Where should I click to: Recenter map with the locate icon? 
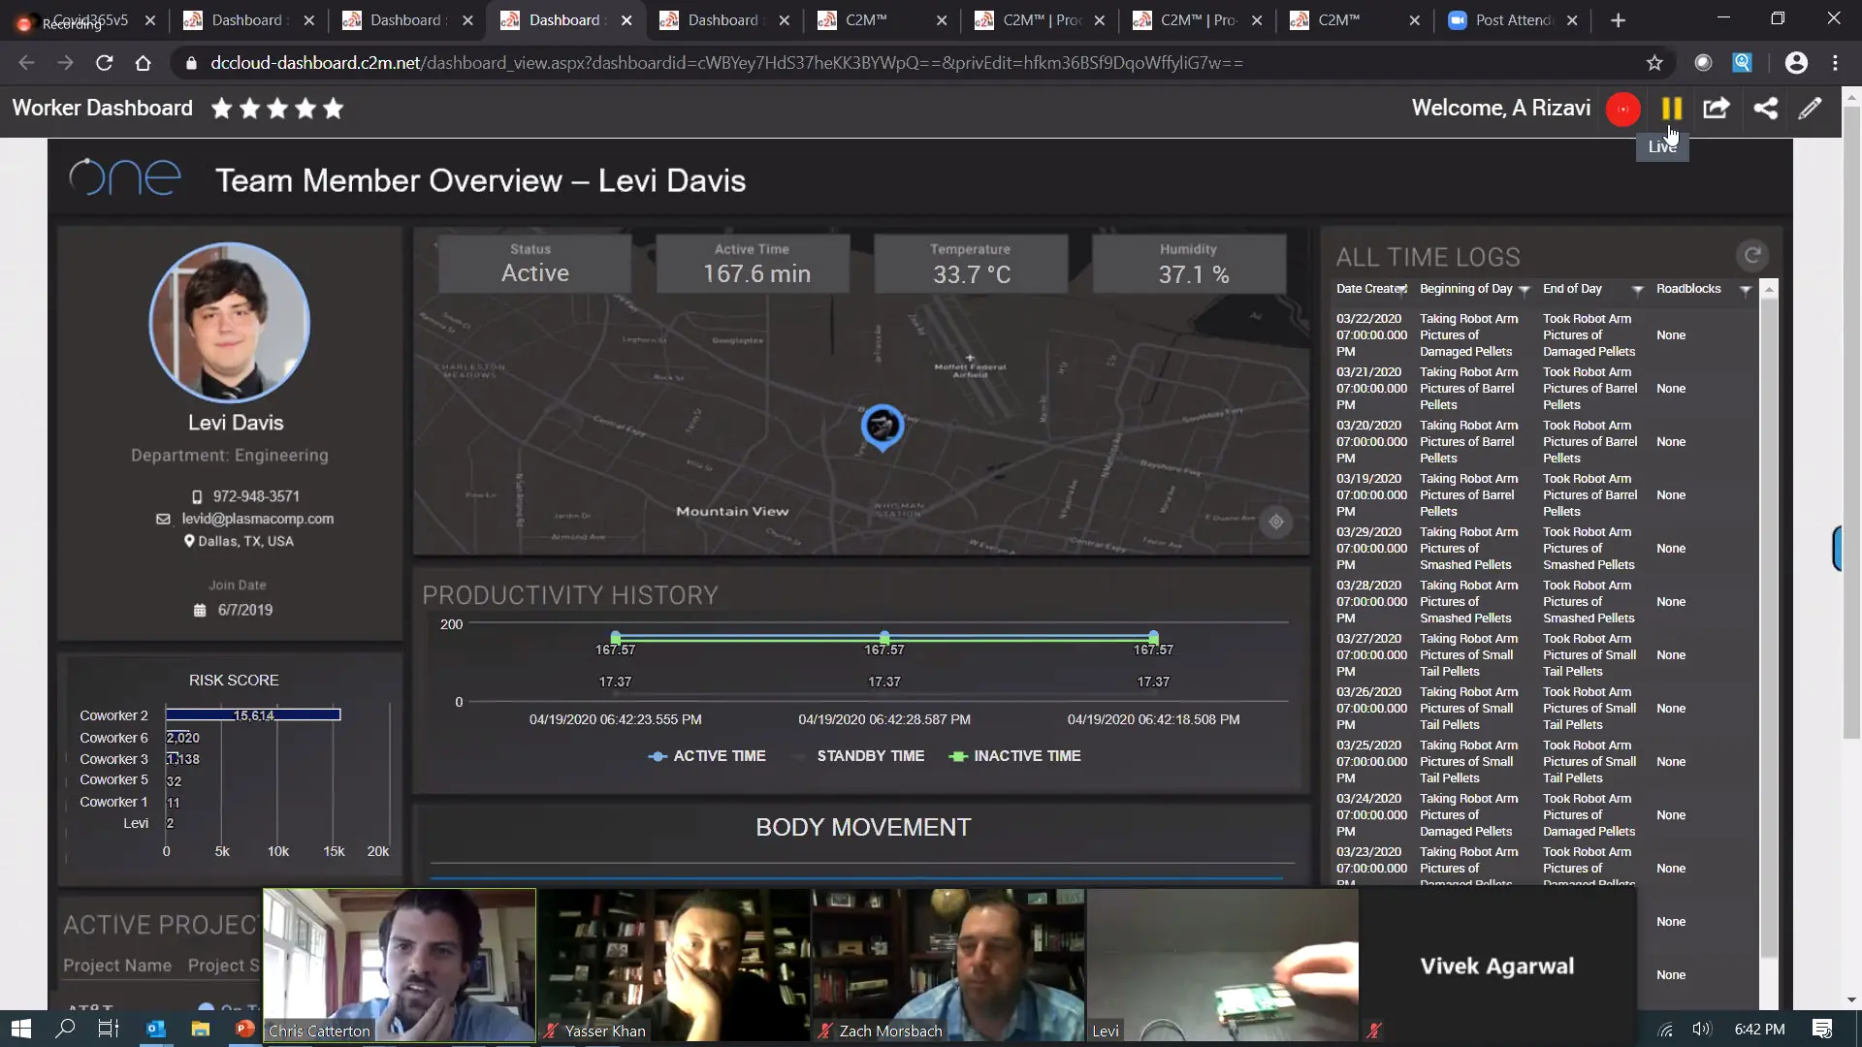tap(1276, 522)
